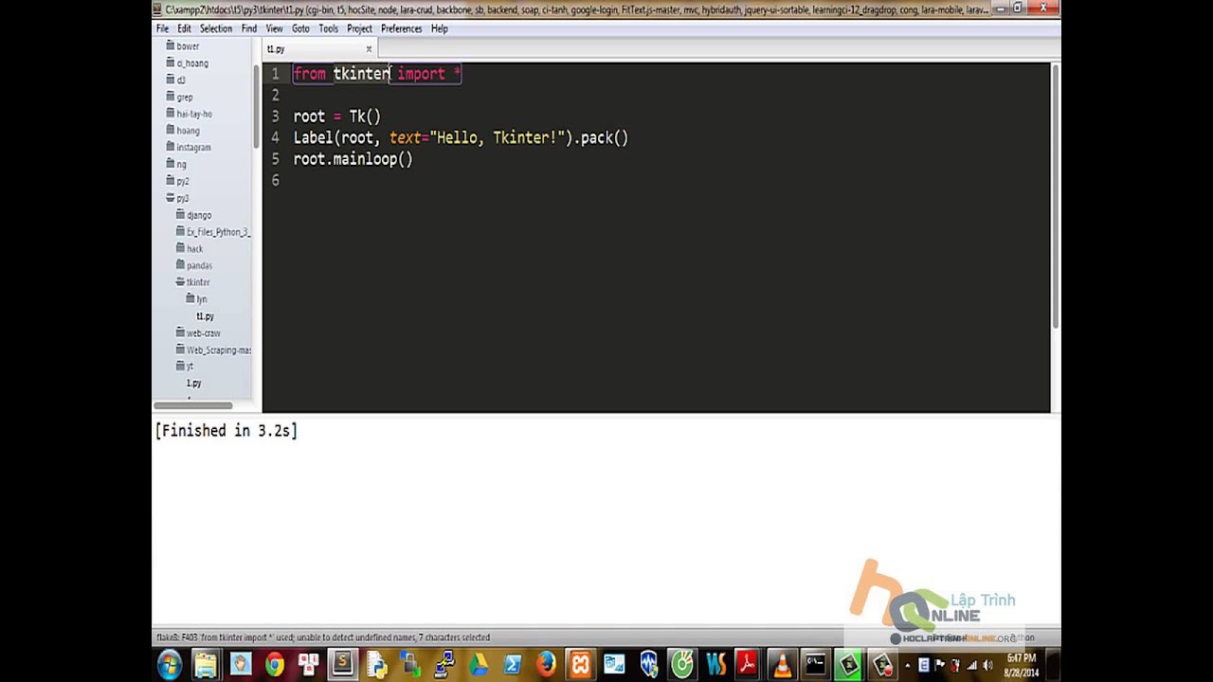This screenshot has width=1213, height=682.
Task: Click the '[Finished in 3.2s]' output text
Action: coord(226,431)
